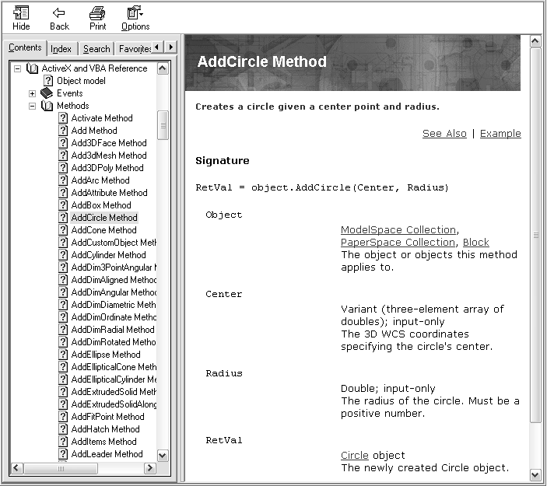Click the Print toolbar icon
The image size is (547, 486).
coord(97,13)
